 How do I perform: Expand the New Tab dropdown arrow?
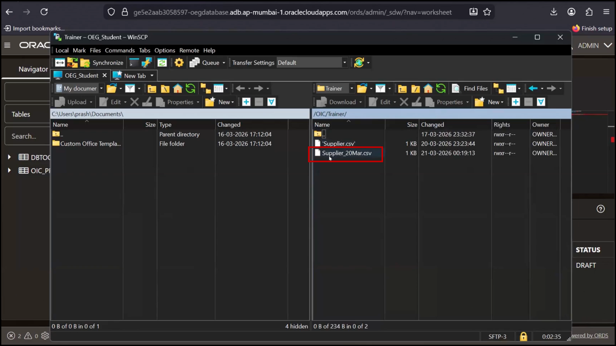pos(152,76)
